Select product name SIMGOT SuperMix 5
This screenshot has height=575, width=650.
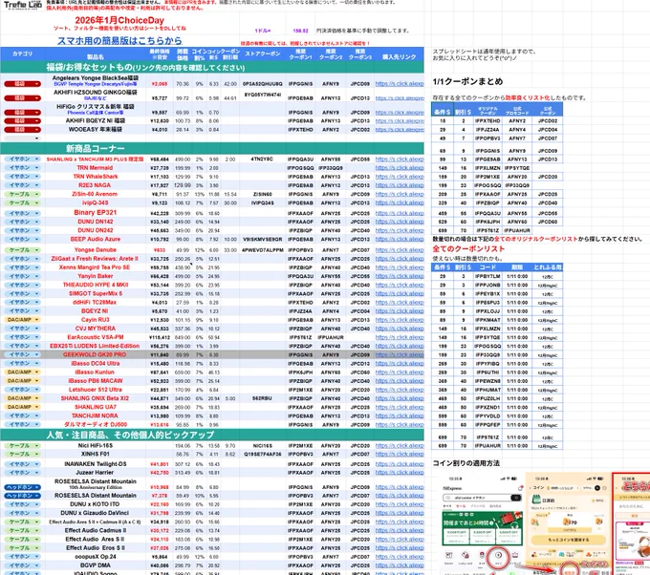(96, 294)
